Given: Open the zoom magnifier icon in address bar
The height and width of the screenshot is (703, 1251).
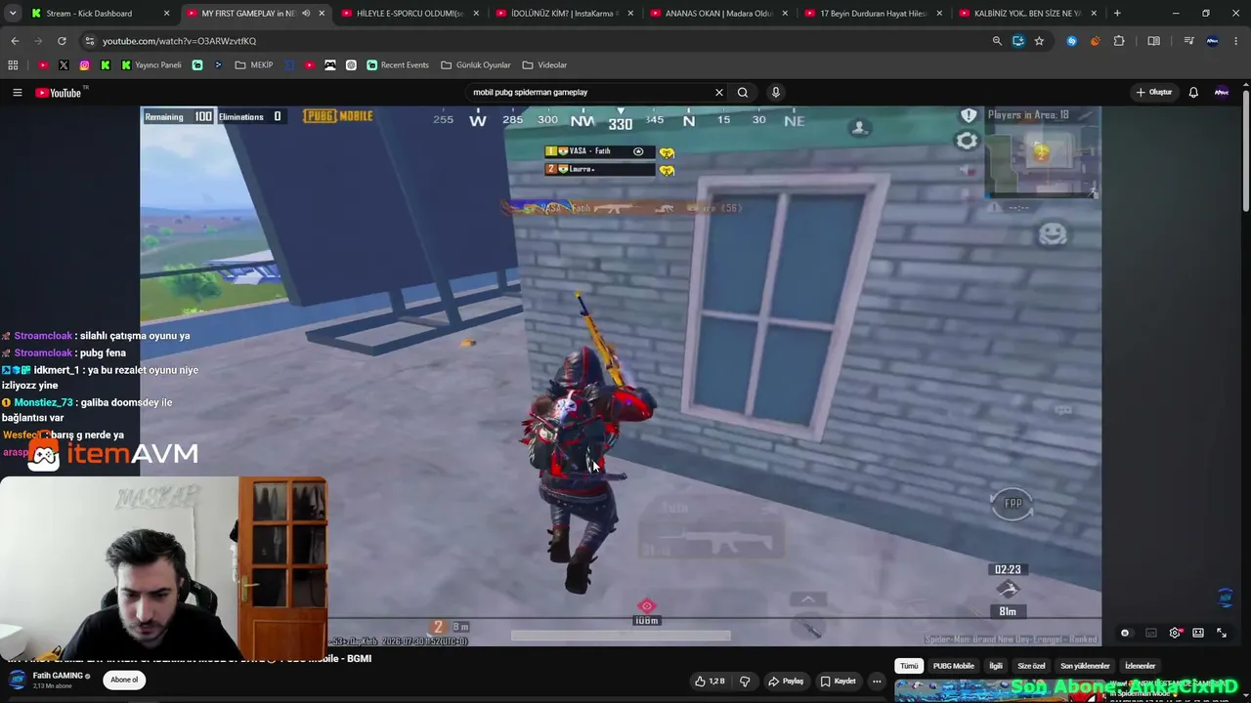Looking at the screenshot, I should (x=997, y=41).
